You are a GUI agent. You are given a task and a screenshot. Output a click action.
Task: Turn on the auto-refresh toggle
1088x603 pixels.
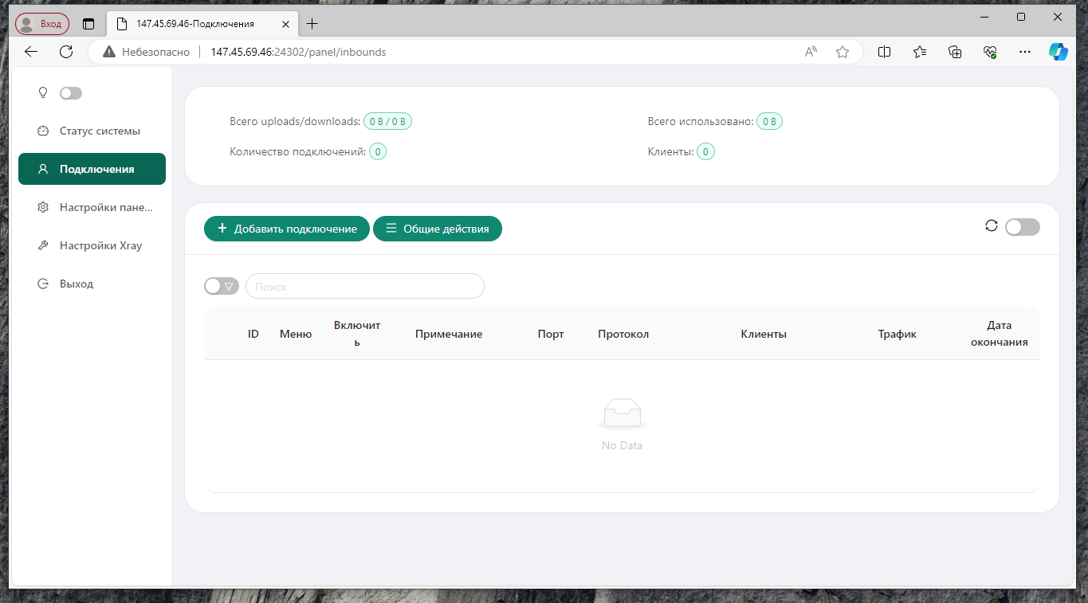click(x=1021, y=227)
